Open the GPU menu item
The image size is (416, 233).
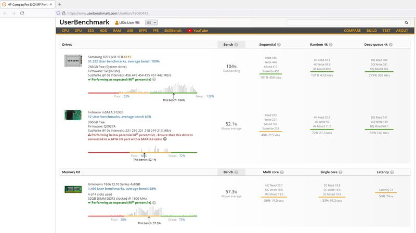tap(78, 31)
